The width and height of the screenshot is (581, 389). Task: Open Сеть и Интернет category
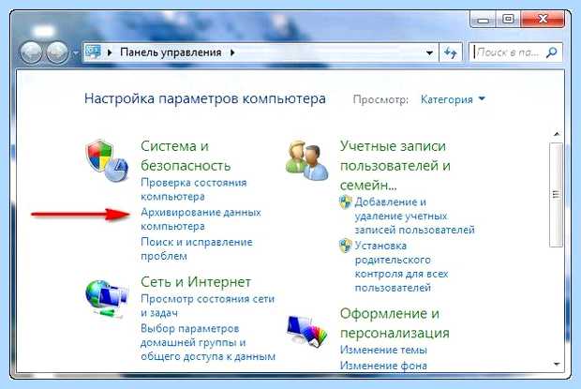196,282
